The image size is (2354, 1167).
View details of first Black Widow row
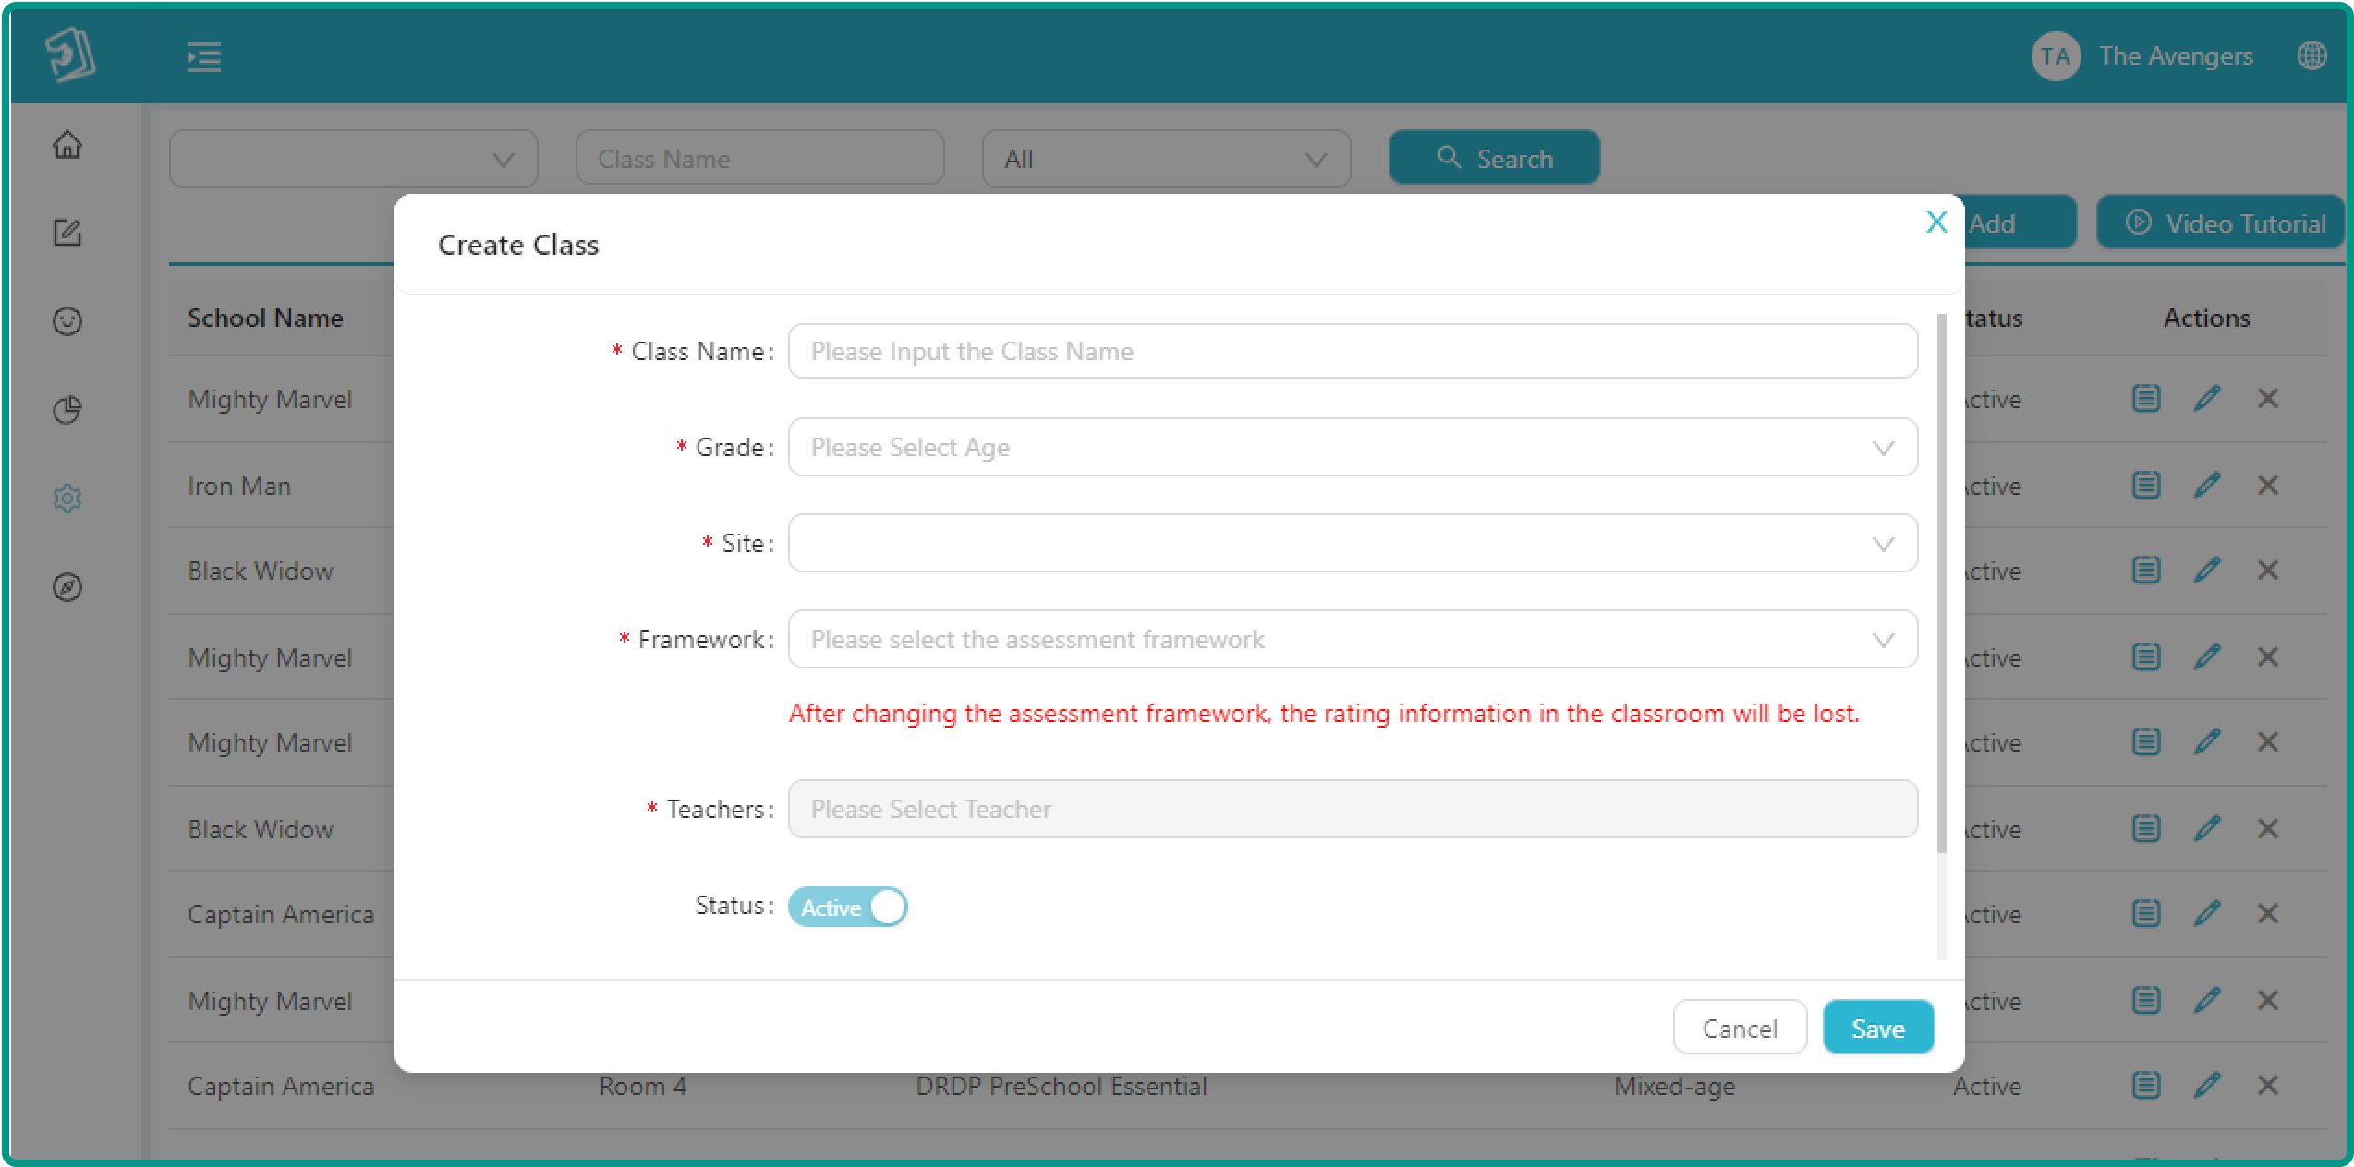[2146, 571]
